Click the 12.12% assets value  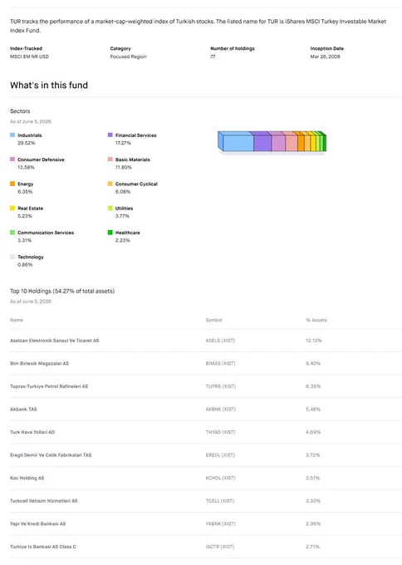click(314, 341)
